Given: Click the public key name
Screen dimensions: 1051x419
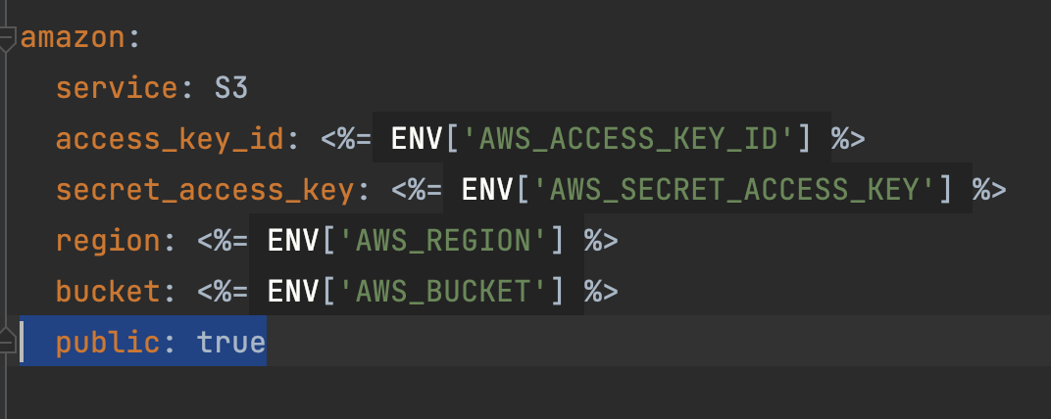Looking at the screenshot, I should click(x=108, y=342).
